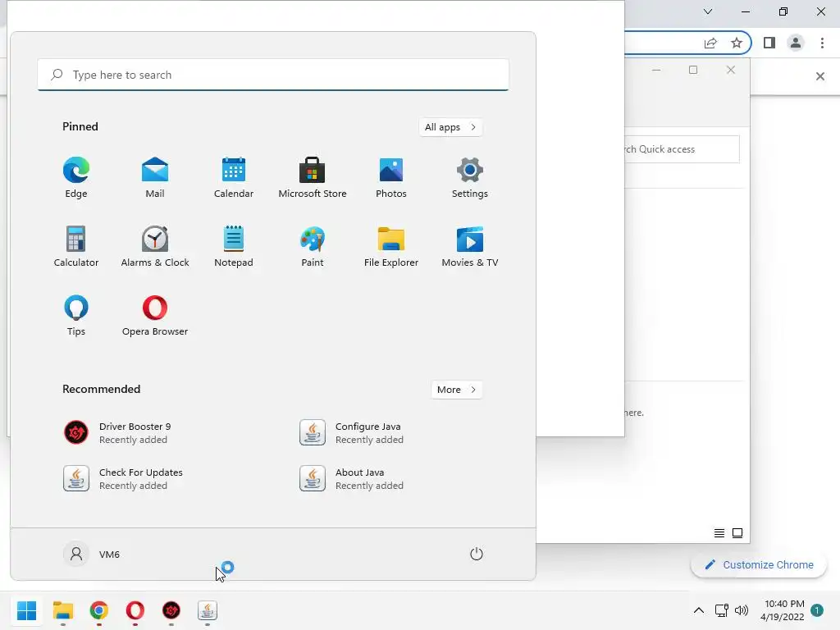Screen dimensions: 840x630
Task: Open the network status tray icon
Action: (x=722, y=610)
